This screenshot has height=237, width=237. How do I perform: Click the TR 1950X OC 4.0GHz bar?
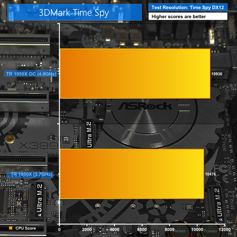click(x=135, y=73)
